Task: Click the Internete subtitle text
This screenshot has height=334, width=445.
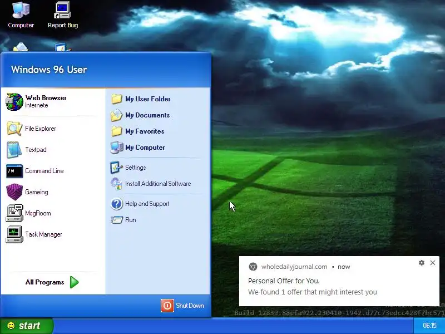Action: pos(36,105)
